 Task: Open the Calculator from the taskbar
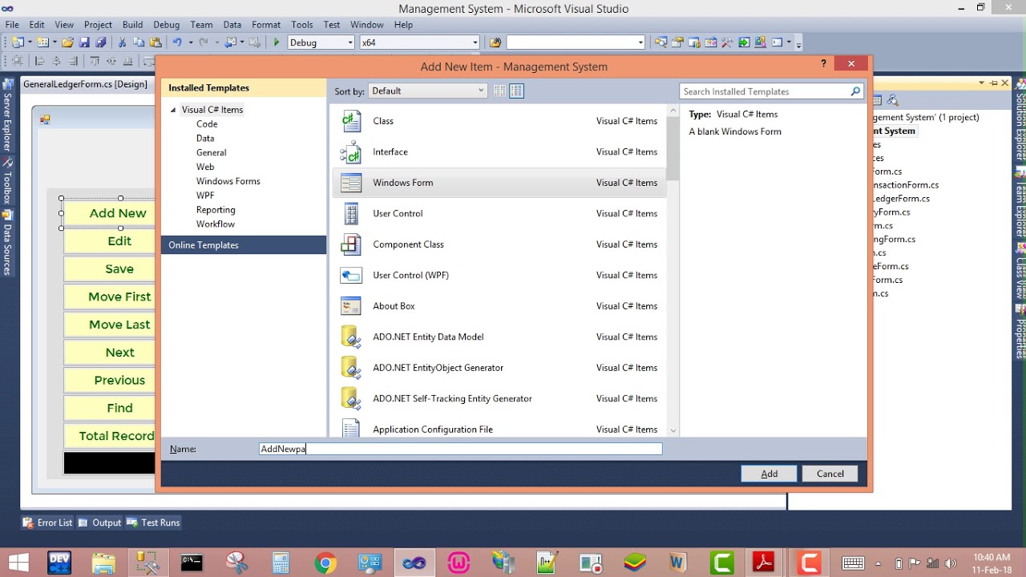[281, 563]
